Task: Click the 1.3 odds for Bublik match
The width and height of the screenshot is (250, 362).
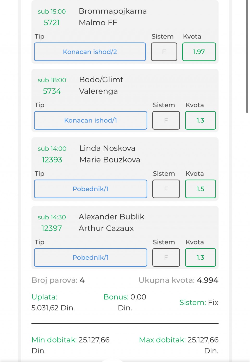Action: [201, 257]
